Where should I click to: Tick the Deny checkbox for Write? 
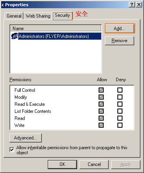(120, 125)
